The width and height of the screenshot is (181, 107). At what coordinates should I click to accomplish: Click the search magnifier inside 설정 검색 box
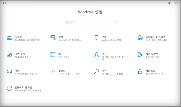[x=115, y=23]
